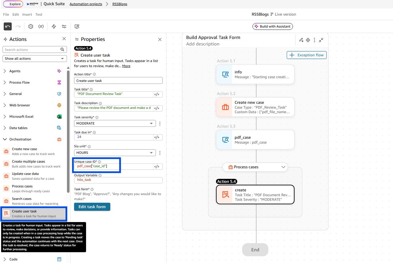This screenshot has width=393, height=263.
Task: Open the Show all actions dropdown
Action: (35, 59)
